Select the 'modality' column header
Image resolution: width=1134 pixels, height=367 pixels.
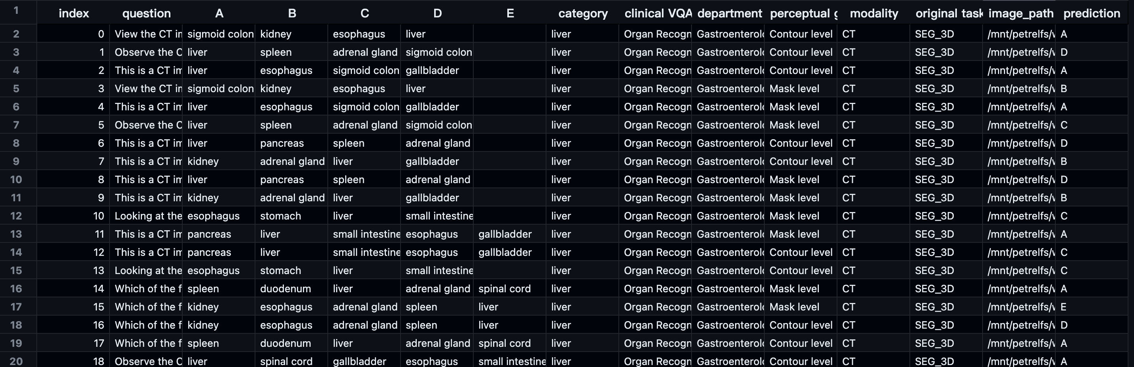(x=873, y=13)
